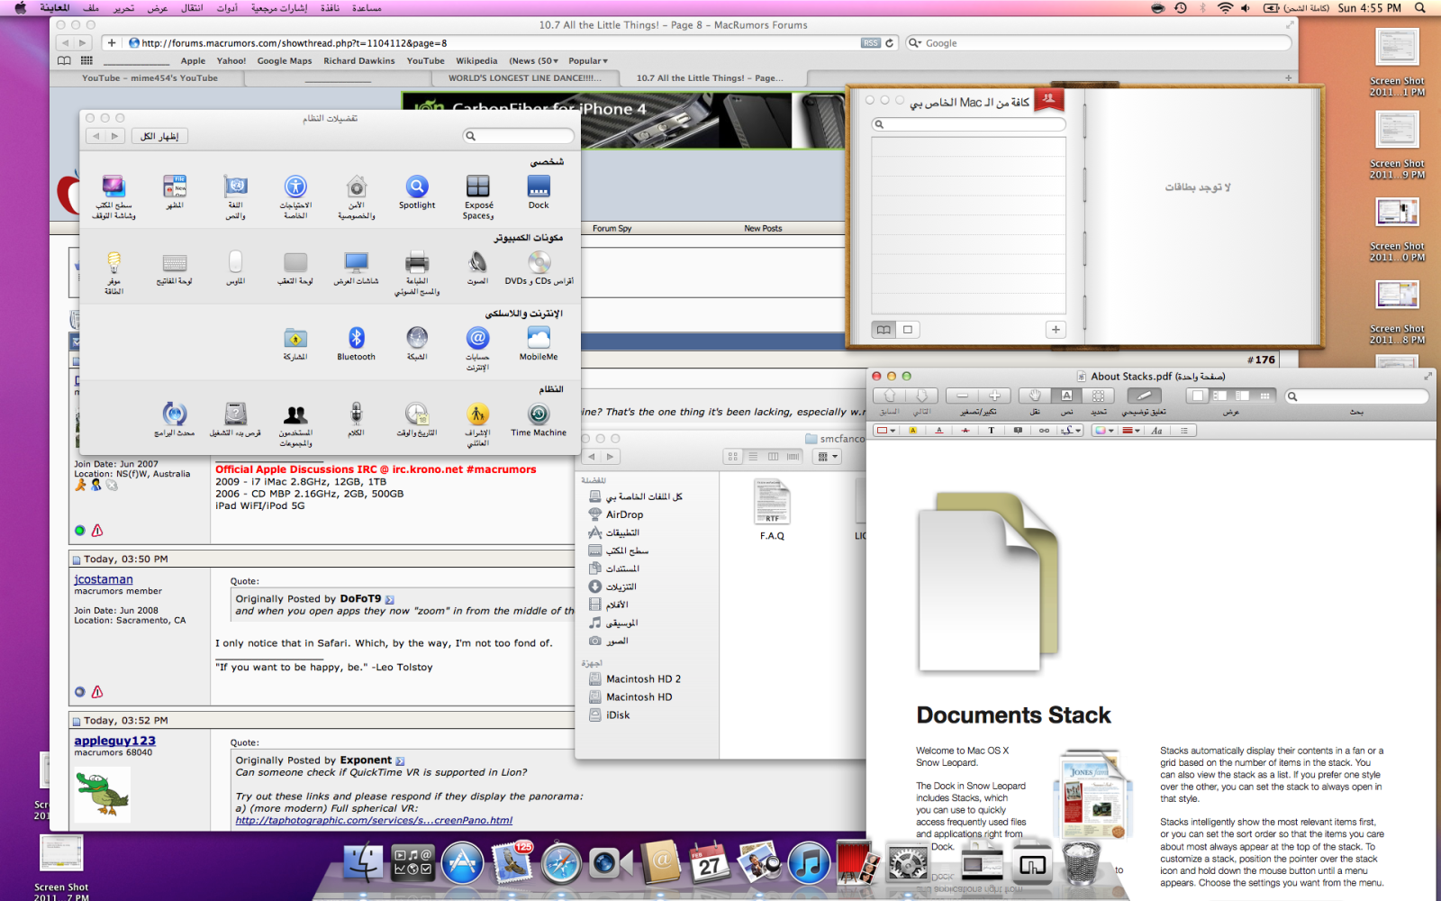The width and height of the screenshot is (1441, 901).
Task: Click the Preview search field
Action: (x=1357, y=396)
